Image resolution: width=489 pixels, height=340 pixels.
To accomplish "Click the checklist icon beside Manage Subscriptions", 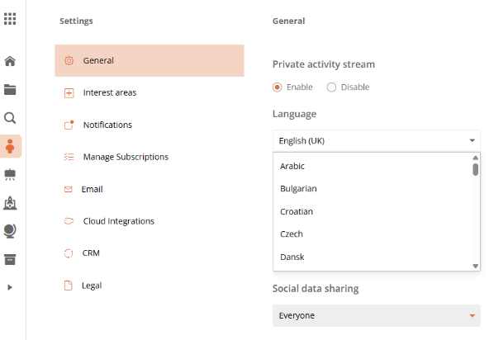I will (x=69, y=157).
